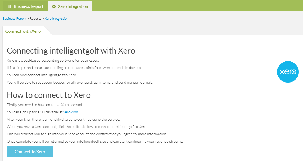Image resolution: width=303 pixels, height=161 pixels.
Task: Click the 'How to connect to Xero' heading
Action: pyautogui.click(x=49, y=95)
